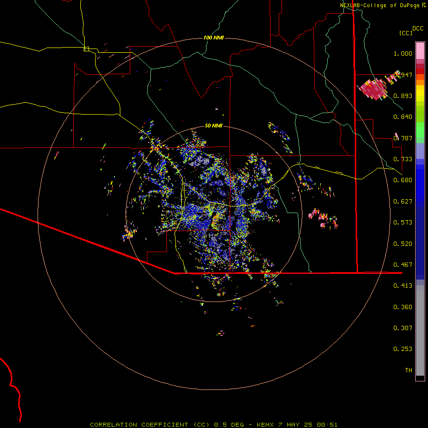Click the 1.000 value on the color scale
This screenshot has width=428, height=428.
click(403, 53)
